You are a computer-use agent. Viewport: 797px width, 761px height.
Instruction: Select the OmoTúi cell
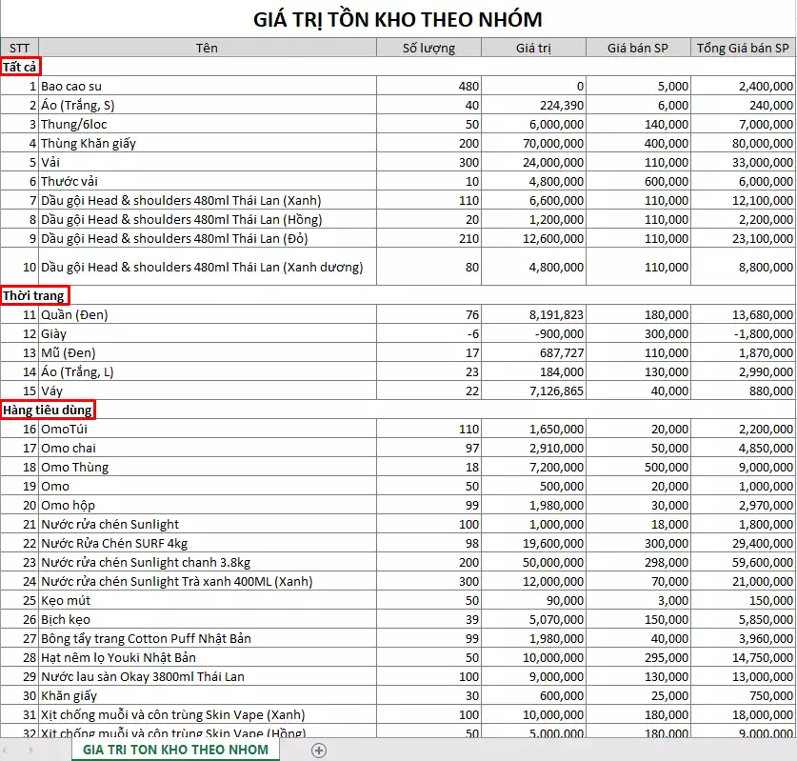(x=208, y=429)
